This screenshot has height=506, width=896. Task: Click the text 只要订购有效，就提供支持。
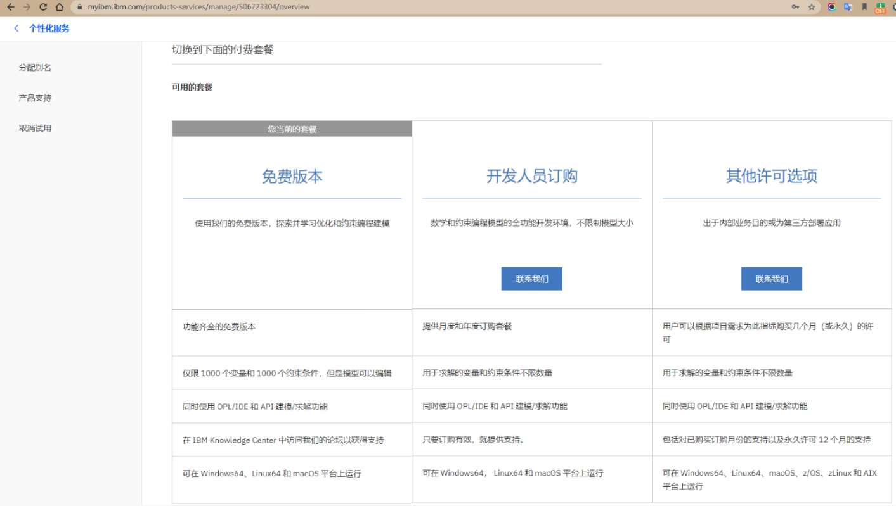(x=473, y=440)
